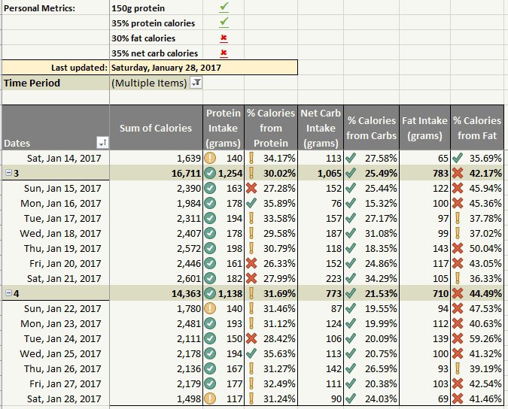This screenshot has width=508, height=409.
Task: Click green circle check beside 1,254 protein total
Action: [x=210, y=173]
